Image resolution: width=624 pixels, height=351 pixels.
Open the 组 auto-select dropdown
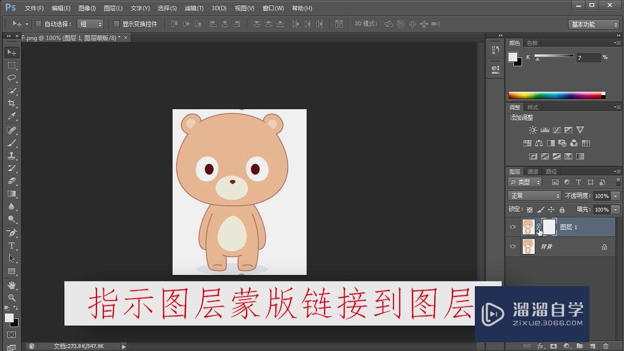pyautogui.click(x=90, y=24)
